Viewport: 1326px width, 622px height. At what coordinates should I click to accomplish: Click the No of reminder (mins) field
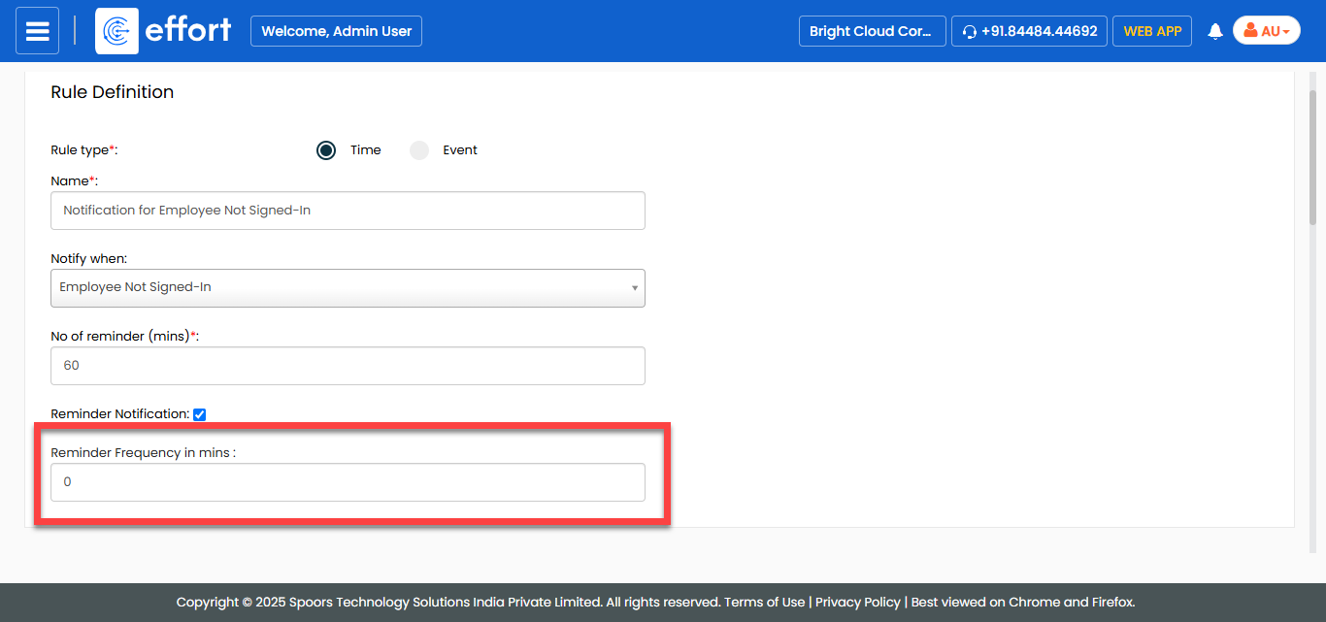pos(348,366)
